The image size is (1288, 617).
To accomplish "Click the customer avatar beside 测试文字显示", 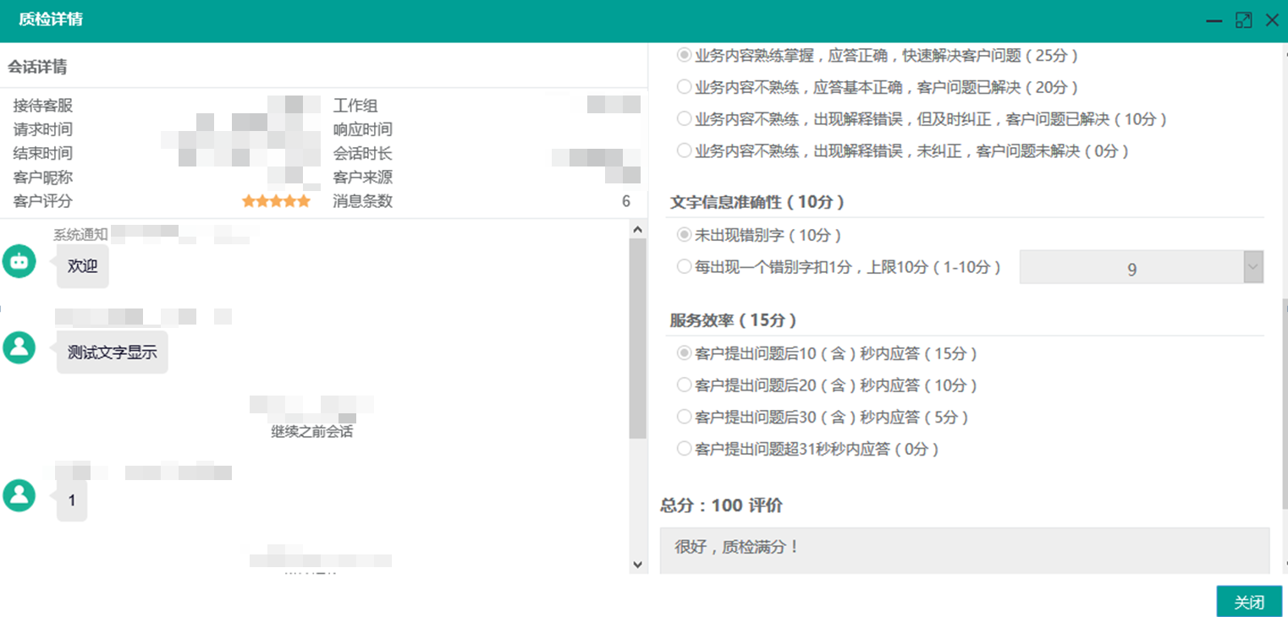I will [19, 347].
